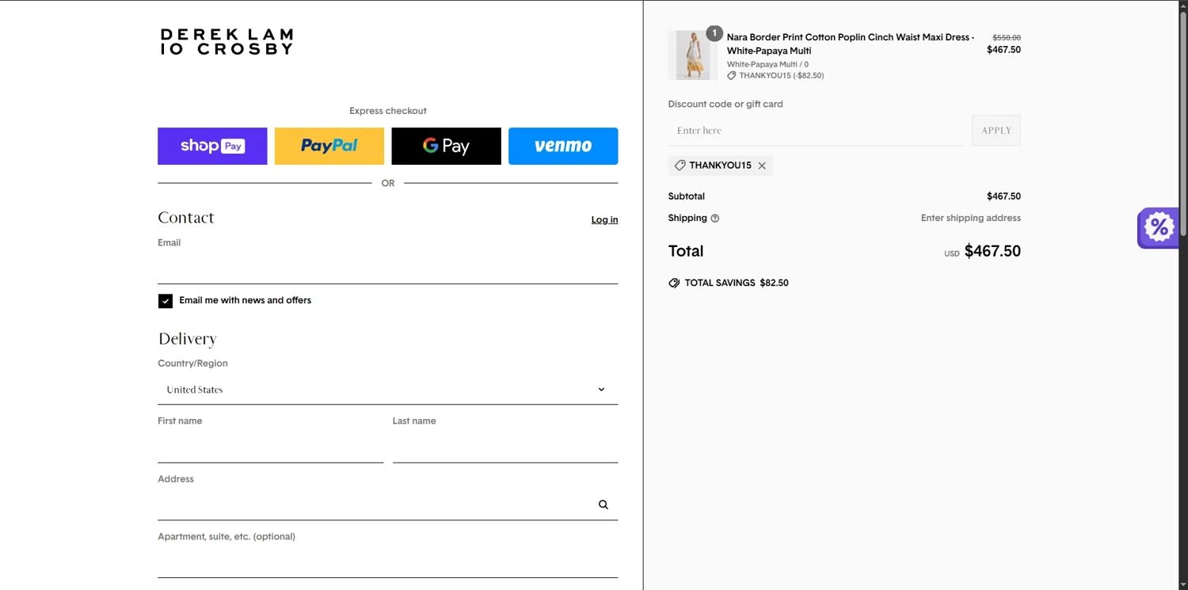Pay using the Venmo button
Screen dimensions: 1188x590
coord(563,146)
